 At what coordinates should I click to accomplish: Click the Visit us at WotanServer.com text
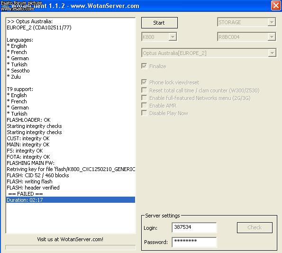point(70,239)
